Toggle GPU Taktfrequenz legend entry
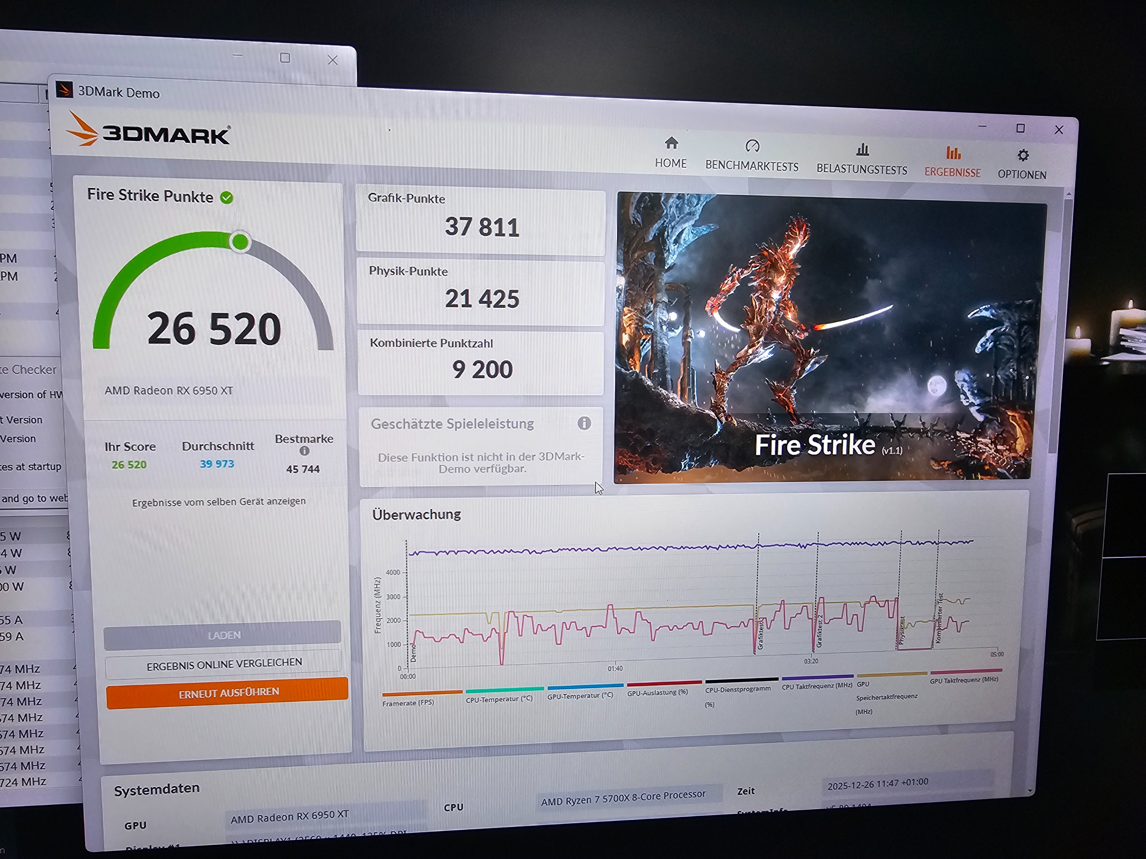Image resolution: width=1146 pixels, height=859 pixels. 964,680
